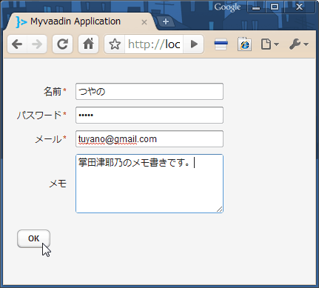Go back with the browser back arrow
The width and height of the screenshot is (319, 288).
tap(17, 44)
